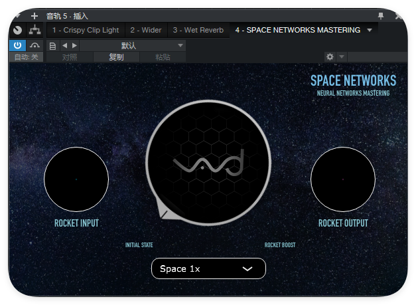Open the gear settings icon
Viewport: 416px width, 305px height.
[330, 57]
